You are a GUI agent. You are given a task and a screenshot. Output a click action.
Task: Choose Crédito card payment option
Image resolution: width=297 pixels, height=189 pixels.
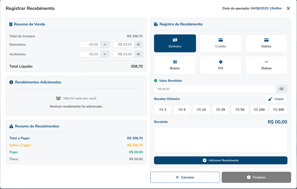(x=220, y=43)
